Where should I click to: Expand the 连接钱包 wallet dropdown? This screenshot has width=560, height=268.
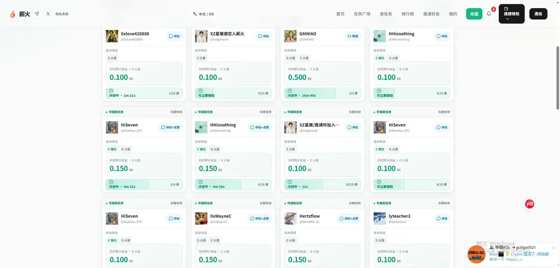pos(511,14)
